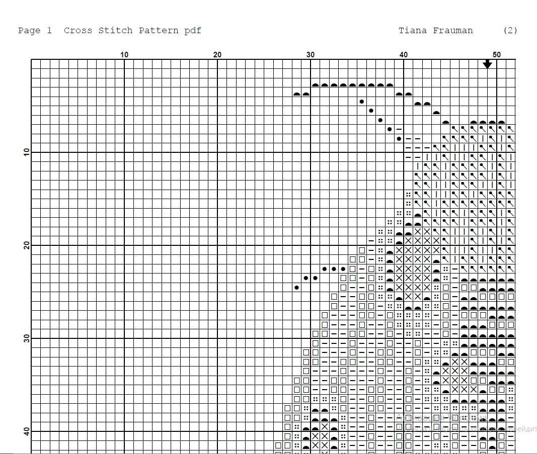The image size is (537, 454).
Task: Click column label '20' on the top ruler
Action: [x=217, y=55]
